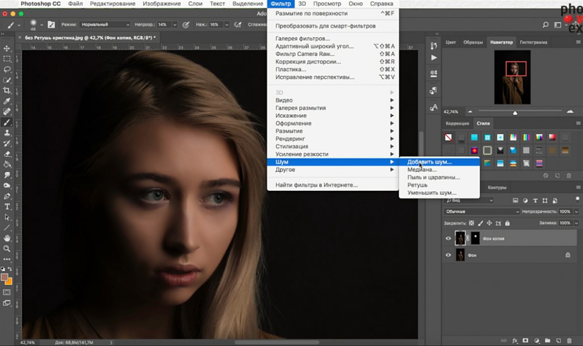Screen dimensions: 583x346
Task: Switch to the Гистограмма tab
Action: [x=533, y=43]
